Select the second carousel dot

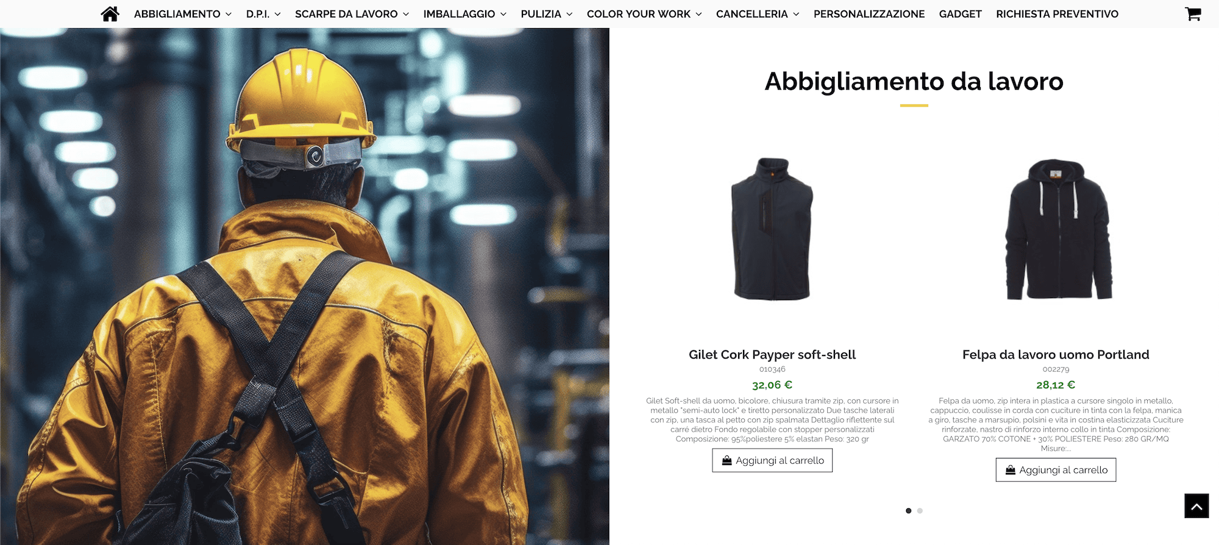920,511
